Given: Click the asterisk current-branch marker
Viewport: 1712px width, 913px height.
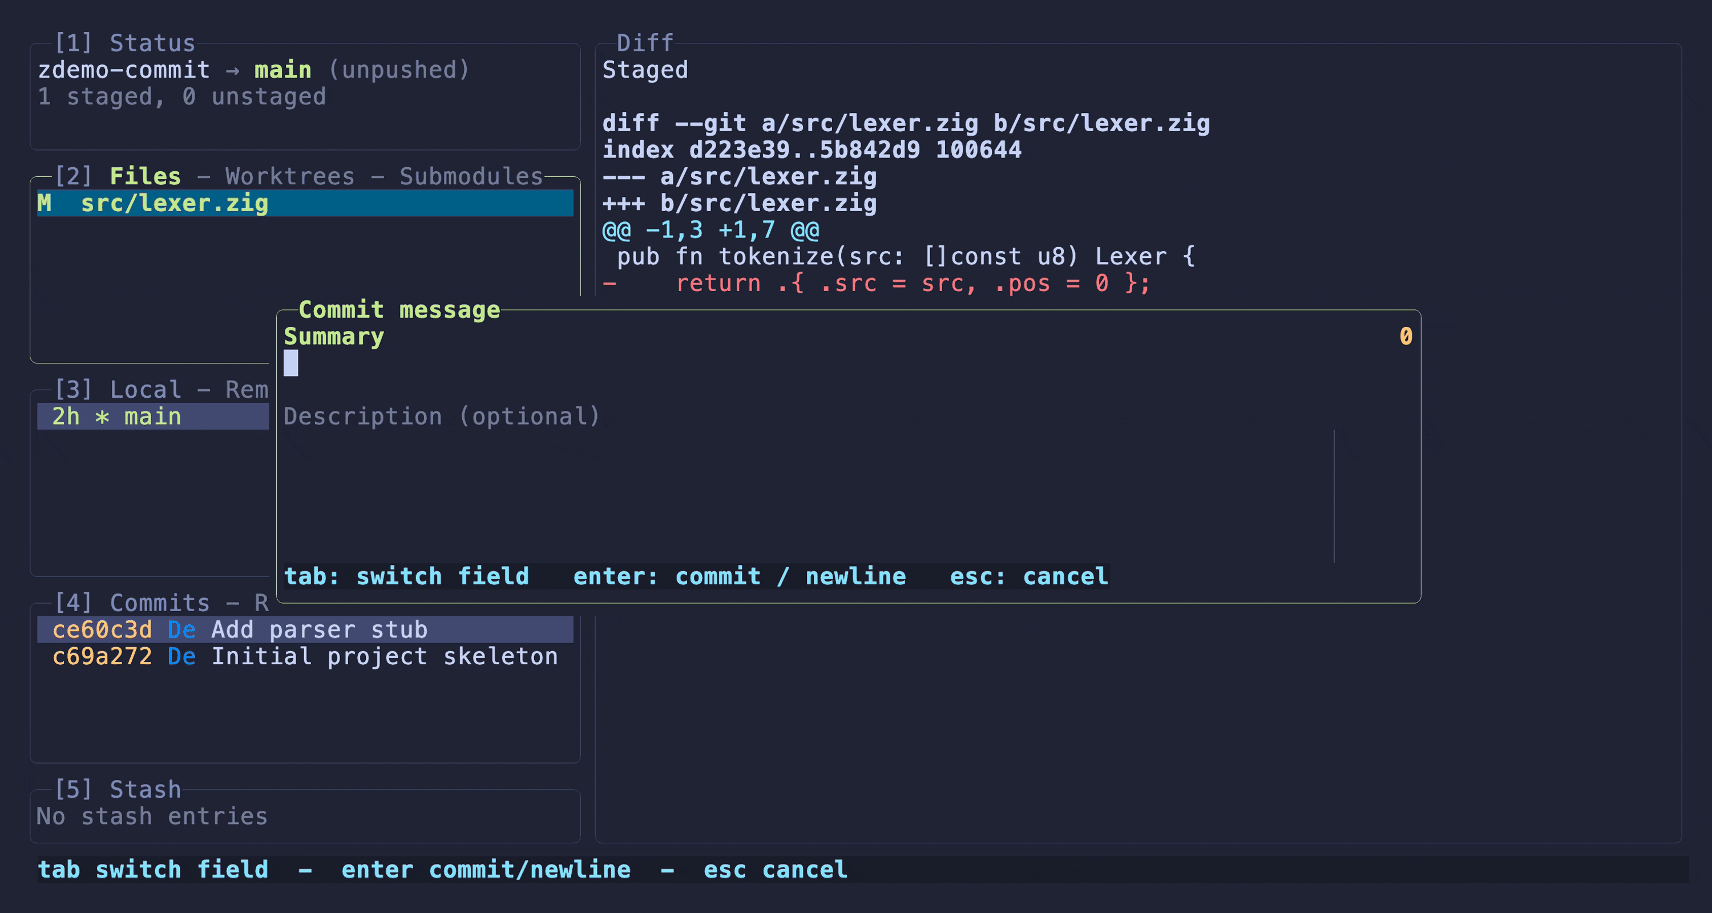Looking at the screenshot, I should pyautogui.click(x=102, y=417).
